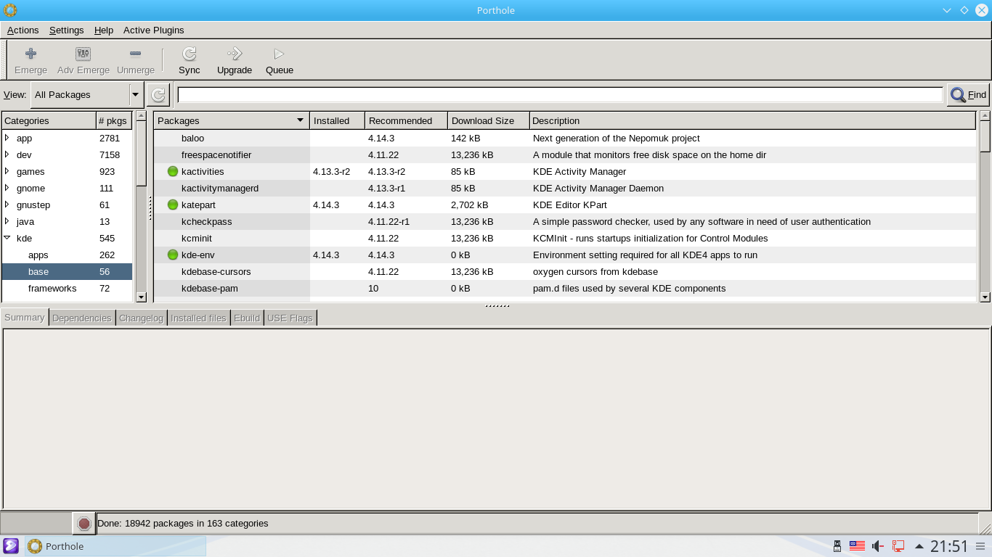Click the categories list scroll down arrow
The height and width of the screenshot is (557, 992).
click(x=141, y=296)
